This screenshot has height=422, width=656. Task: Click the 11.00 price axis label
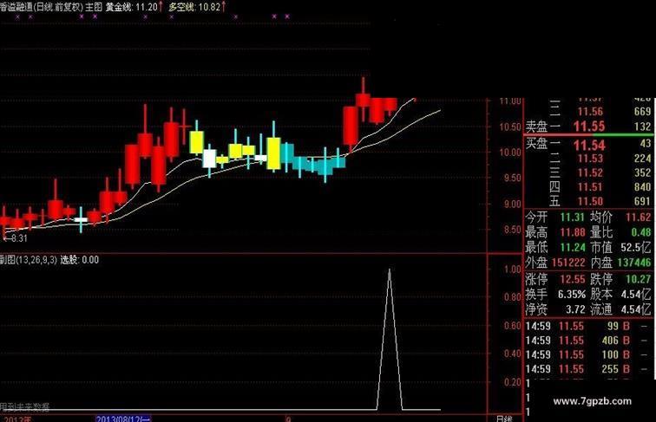pyautogui.click(x=510, y=101)
